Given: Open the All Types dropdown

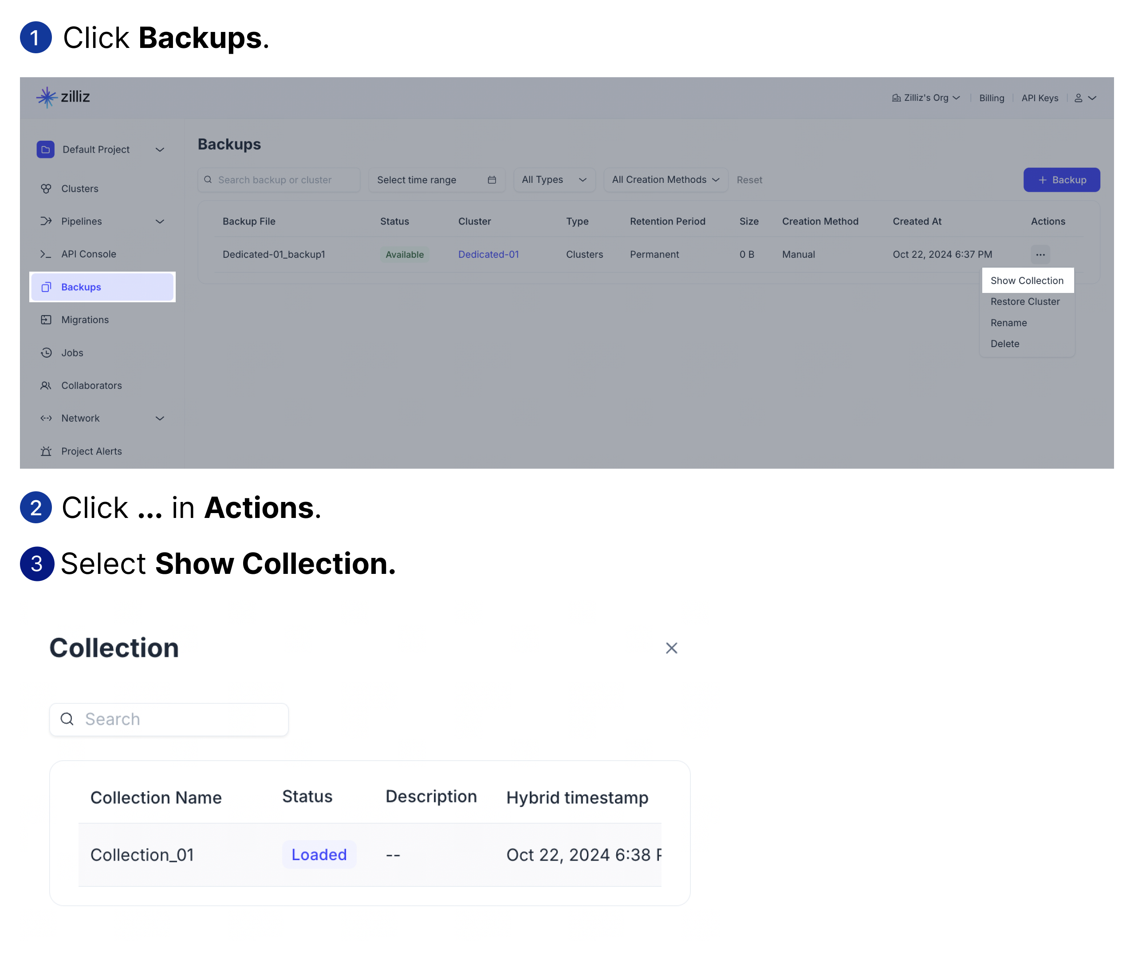Looking at the screenshot, I should coord(554,180).
